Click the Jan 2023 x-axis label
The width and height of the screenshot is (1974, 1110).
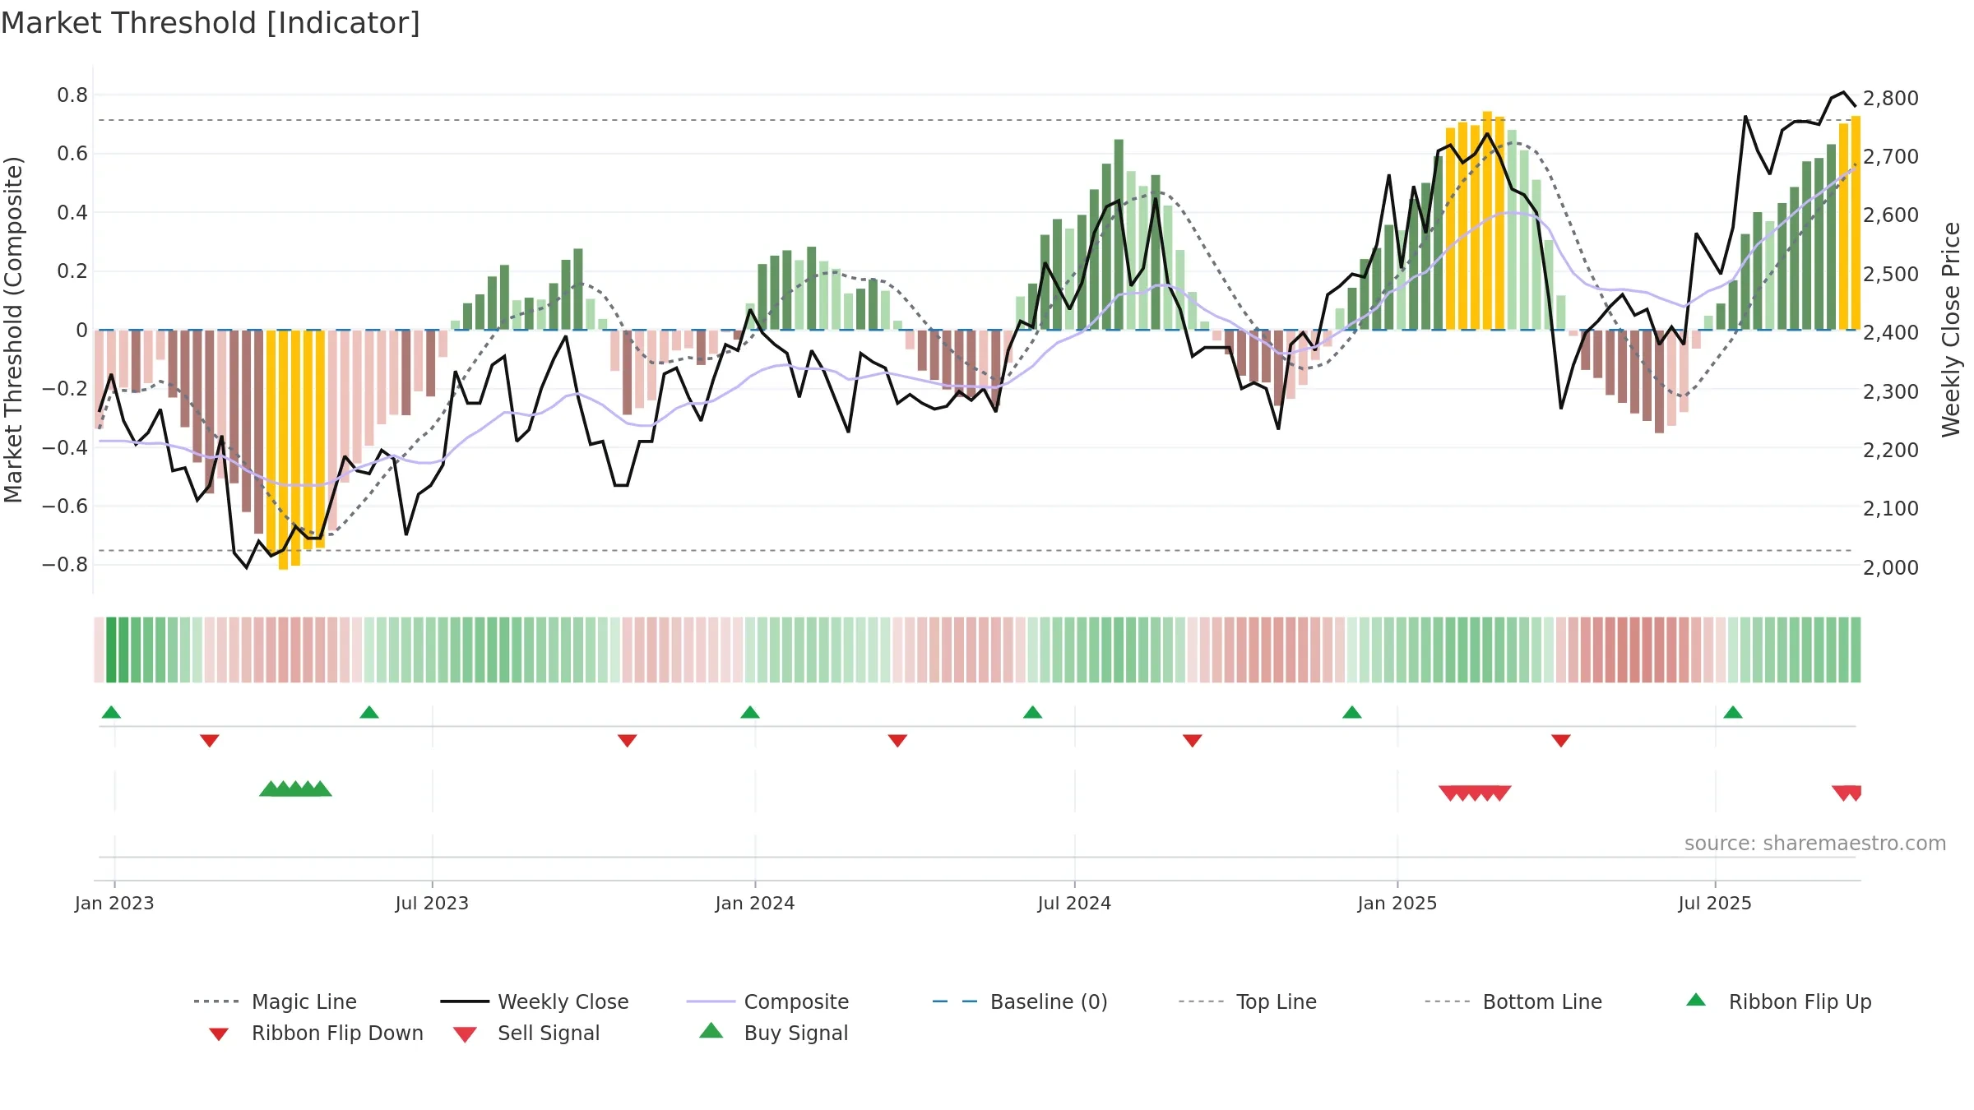coord(114,903)
